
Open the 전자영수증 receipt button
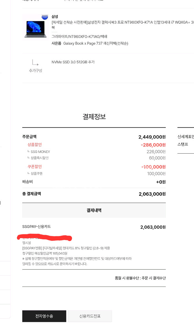44,316
